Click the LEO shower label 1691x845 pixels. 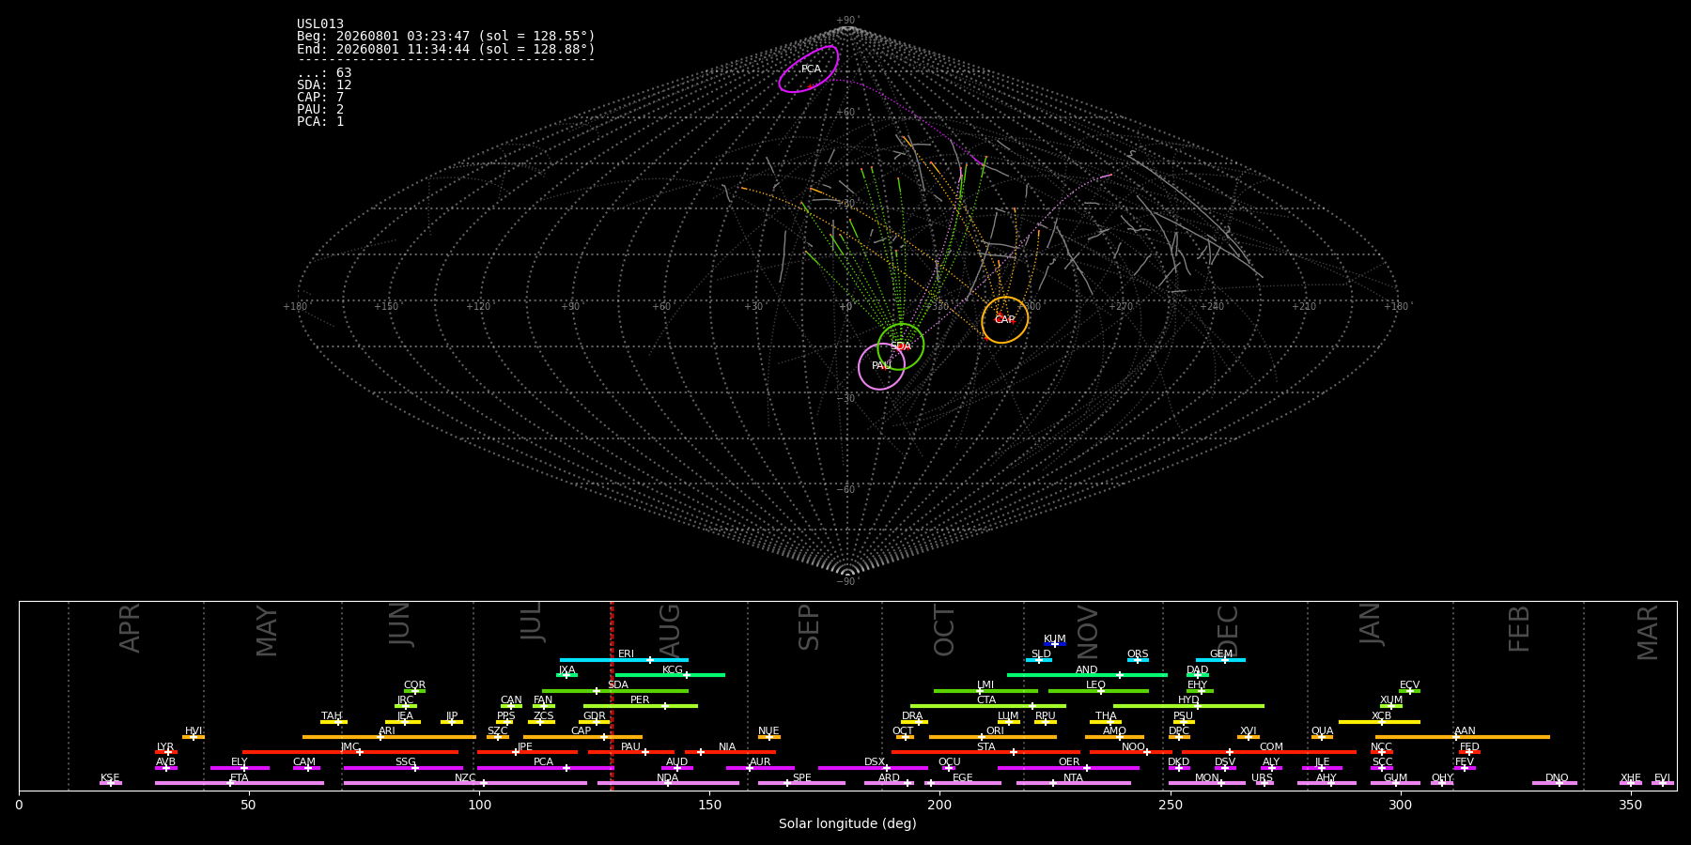click(1095, 685)
